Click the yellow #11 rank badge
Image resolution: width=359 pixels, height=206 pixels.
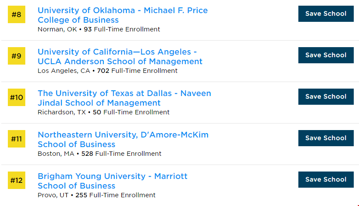(x=17, y=139)
